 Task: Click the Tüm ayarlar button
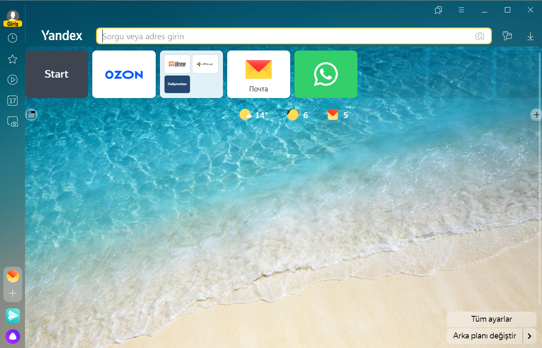point(491,319)
